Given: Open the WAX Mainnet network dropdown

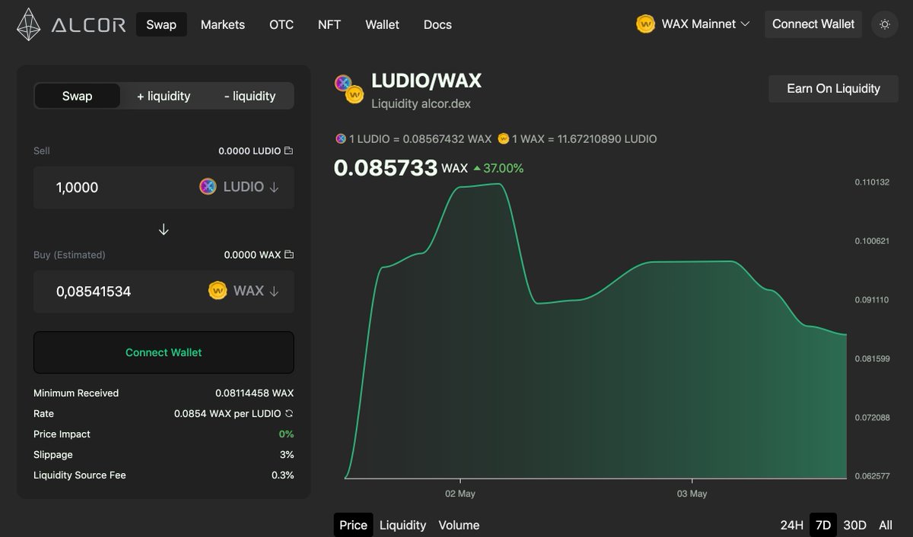Looking at the screenshot, I should 693,24.
